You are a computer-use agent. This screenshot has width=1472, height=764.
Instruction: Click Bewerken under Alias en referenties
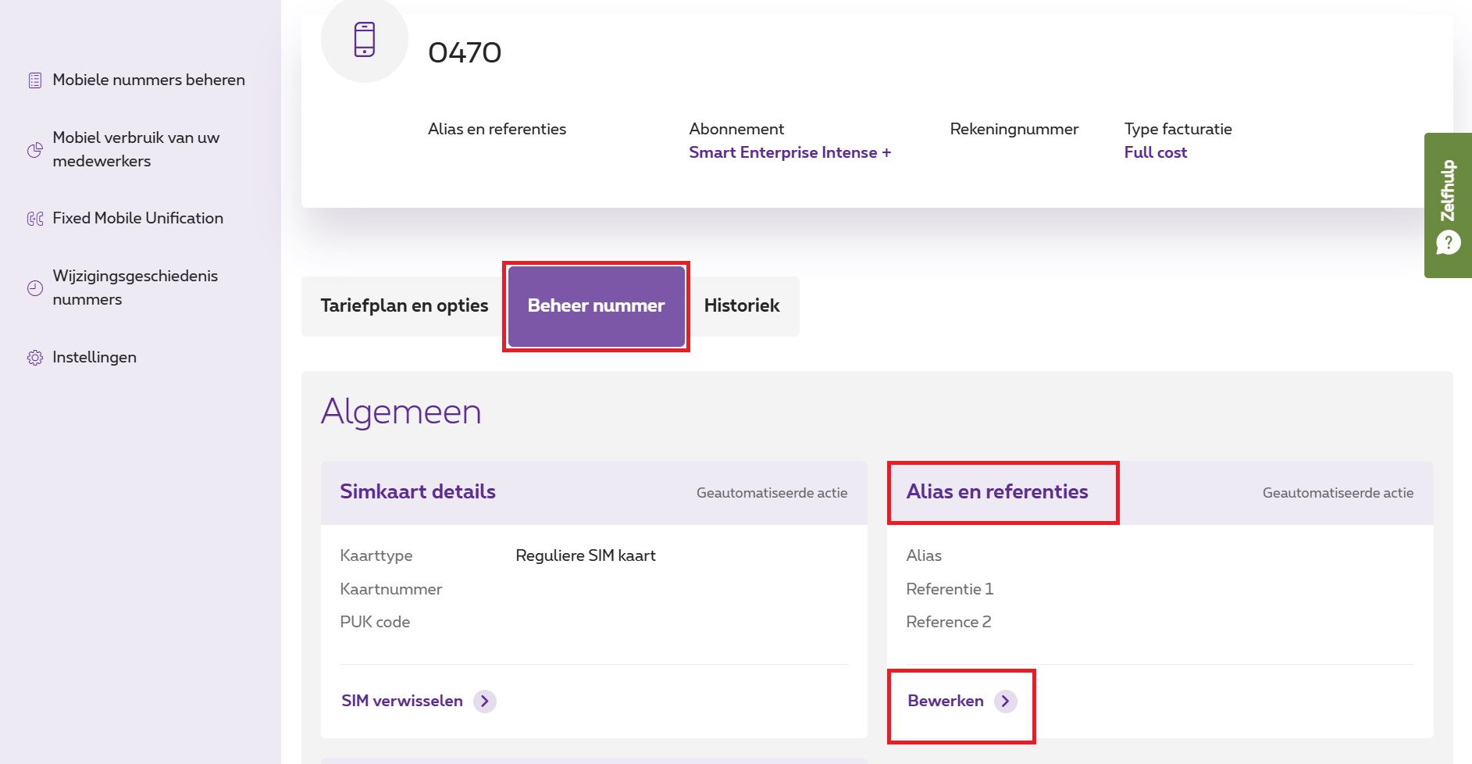click(945, 701)
